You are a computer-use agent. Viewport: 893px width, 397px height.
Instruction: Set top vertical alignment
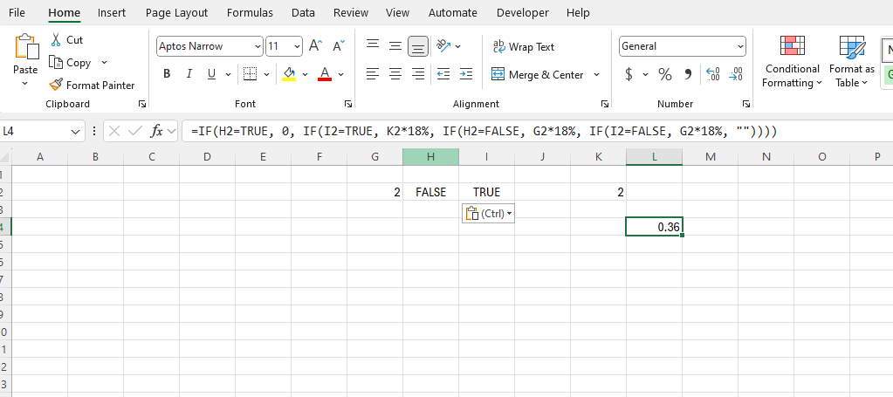[x=373, y=45]
